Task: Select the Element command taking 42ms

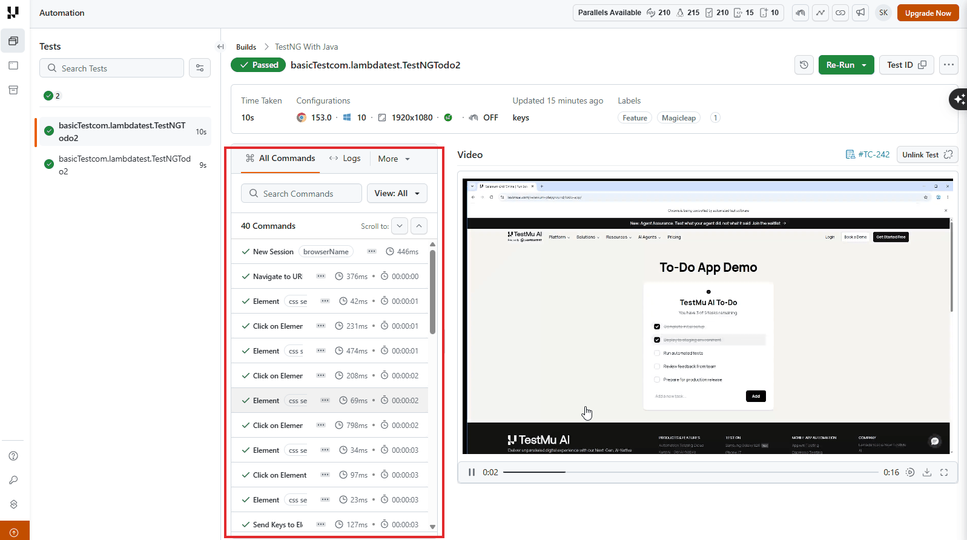Action: [329, 301]
